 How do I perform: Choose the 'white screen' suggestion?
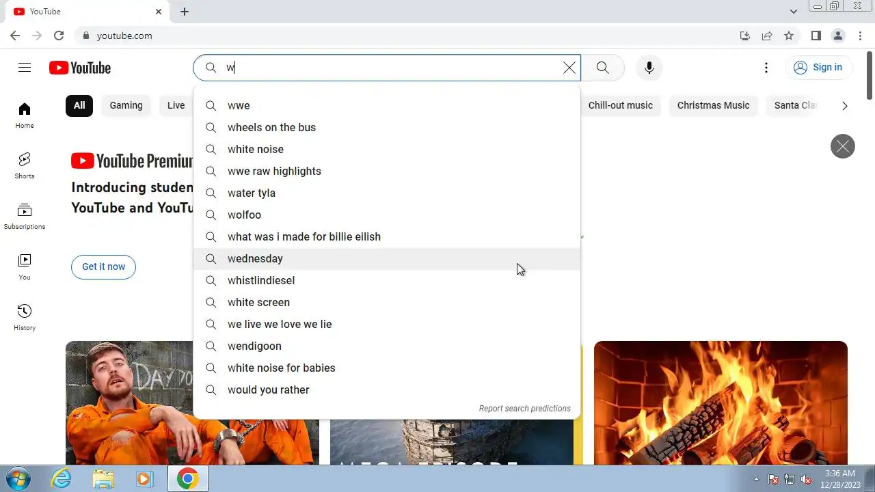coord(387,302)
